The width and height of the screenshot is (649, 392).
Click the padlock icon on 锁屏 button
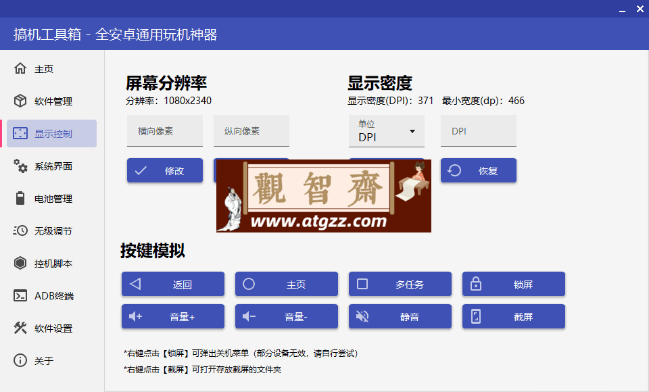pyautogui.click(x=476, y=284)
